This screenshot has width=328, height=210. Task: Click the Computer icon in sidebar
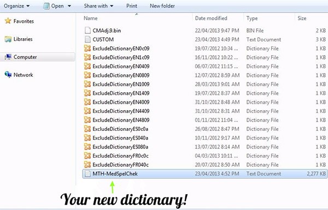[x=8, y=57]
